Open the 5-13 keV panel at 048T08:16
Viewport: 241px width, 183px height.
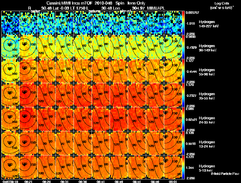10,167
